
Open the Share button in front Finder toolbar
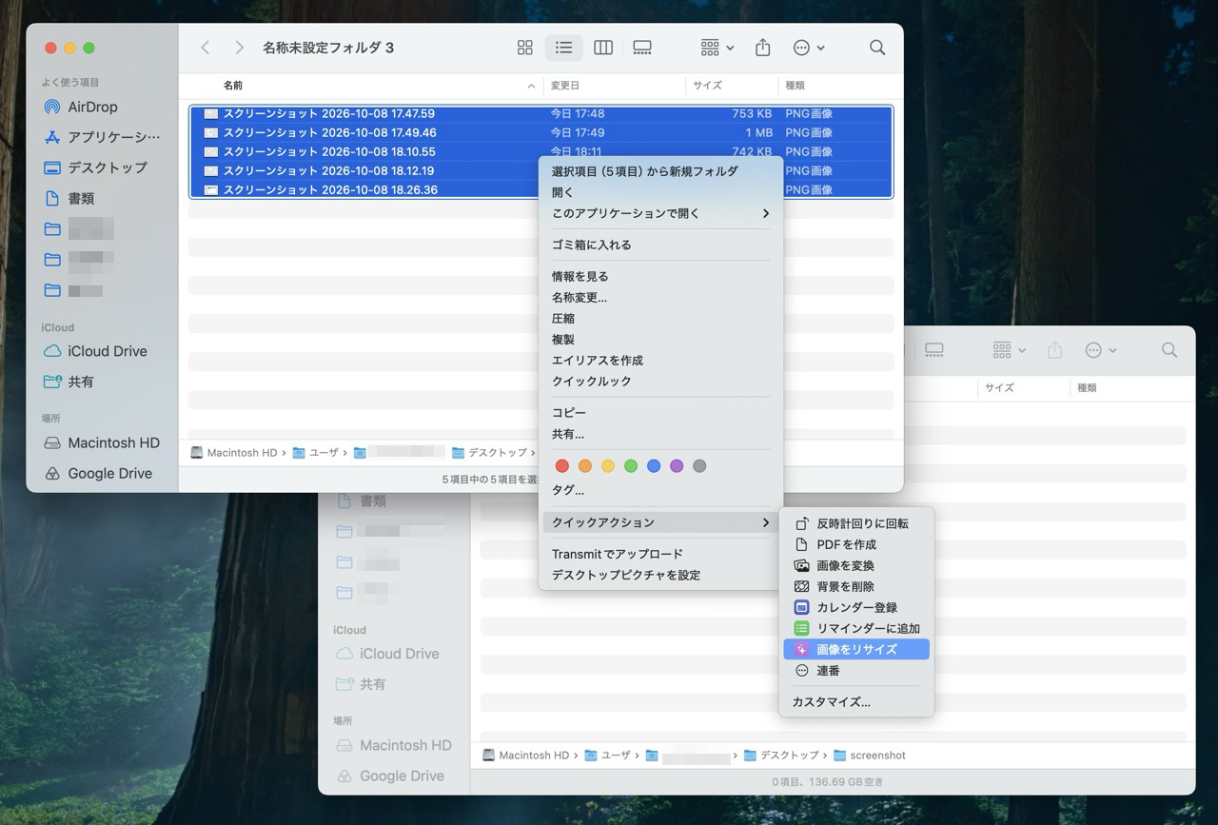(x=762, y=48)
